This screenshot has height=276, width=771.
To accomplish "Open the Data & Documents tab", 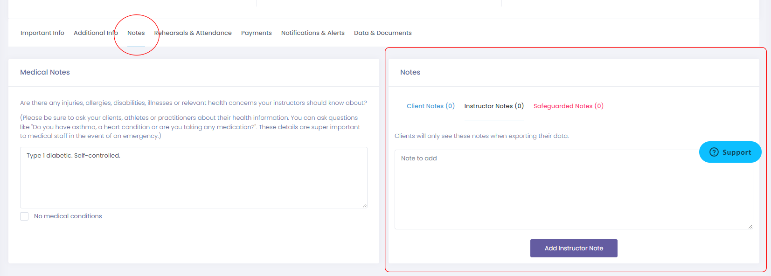I will pos(382,33).
